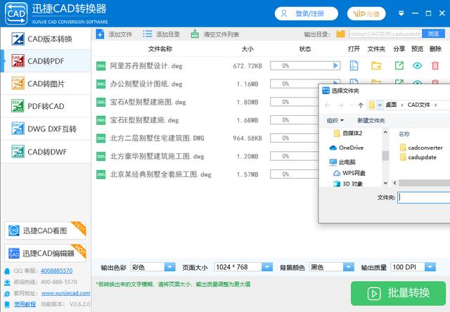Image resolution: width=450 pixels, height=312 pixels.
Task: Click the output directory path field
Action: click(x=385, y=34)
